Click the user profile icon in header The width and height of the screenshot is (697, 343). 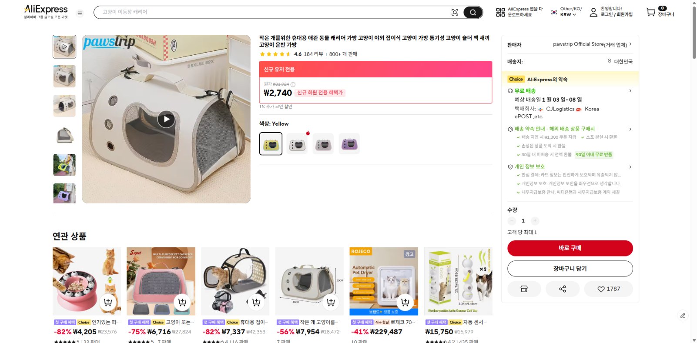click(593, 13)
